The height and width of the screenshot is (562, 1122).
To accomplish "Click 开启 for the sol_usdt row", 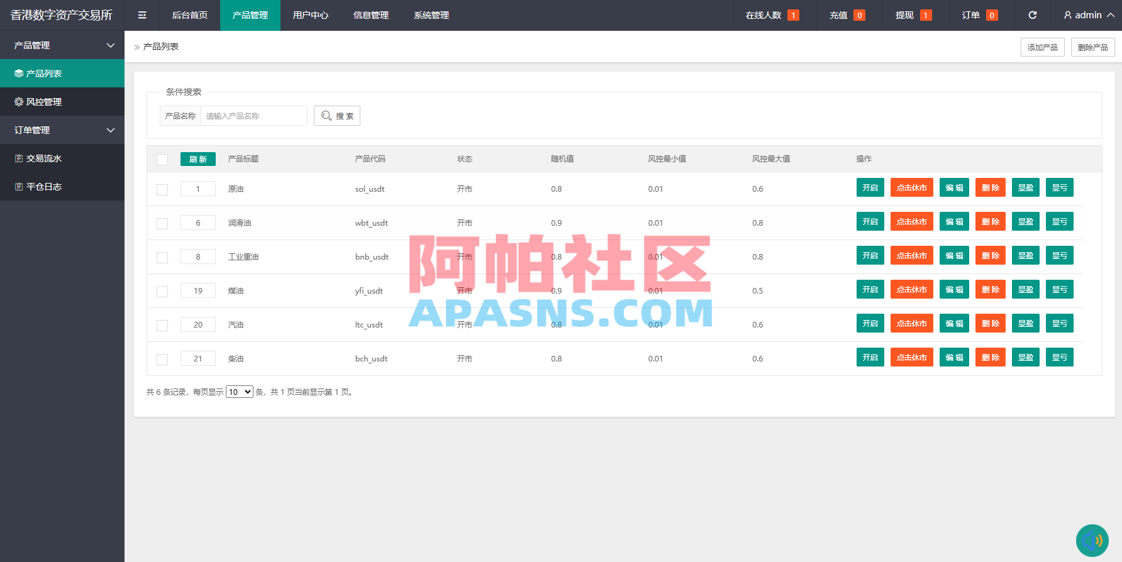I will pyautogui.click(x=870, y=187).
